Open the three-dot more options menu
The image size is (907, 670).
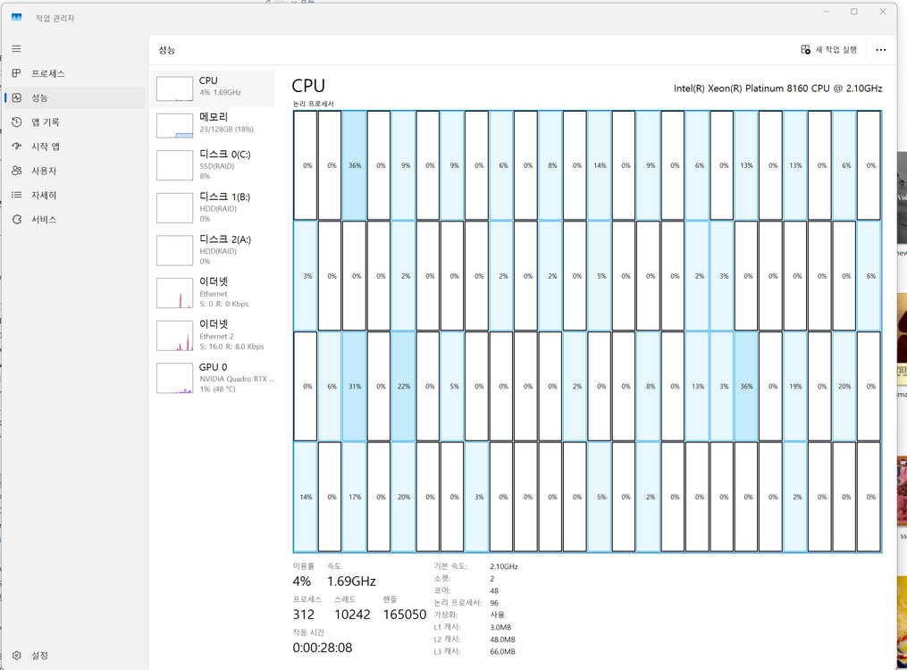[x=881, y=50]
